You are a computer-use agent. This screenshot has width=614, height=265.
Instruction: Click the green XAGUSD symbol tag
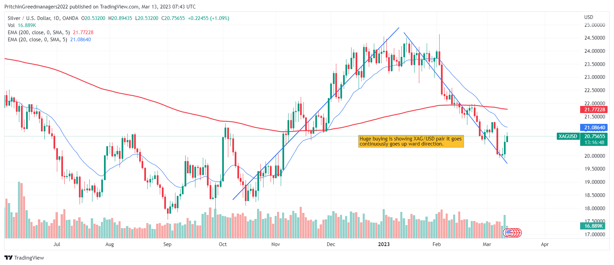(x=568, y=136)
